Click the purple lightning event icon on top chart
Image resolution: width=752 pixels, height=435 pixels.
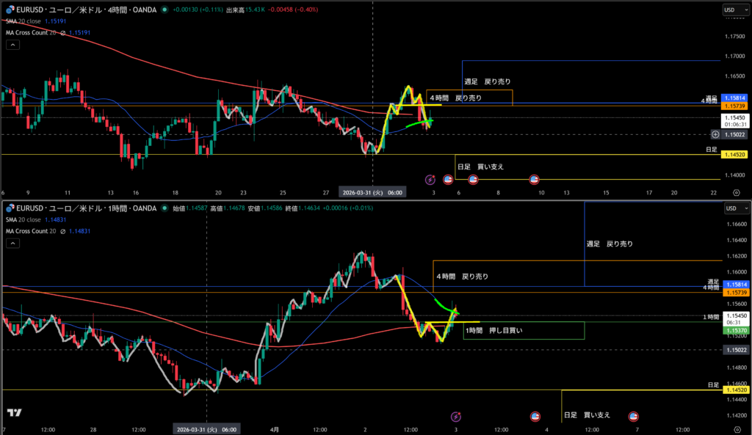click(x=430, y=179)
